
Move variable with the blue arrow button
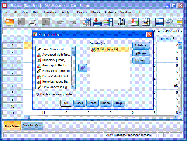pos(83,68)
